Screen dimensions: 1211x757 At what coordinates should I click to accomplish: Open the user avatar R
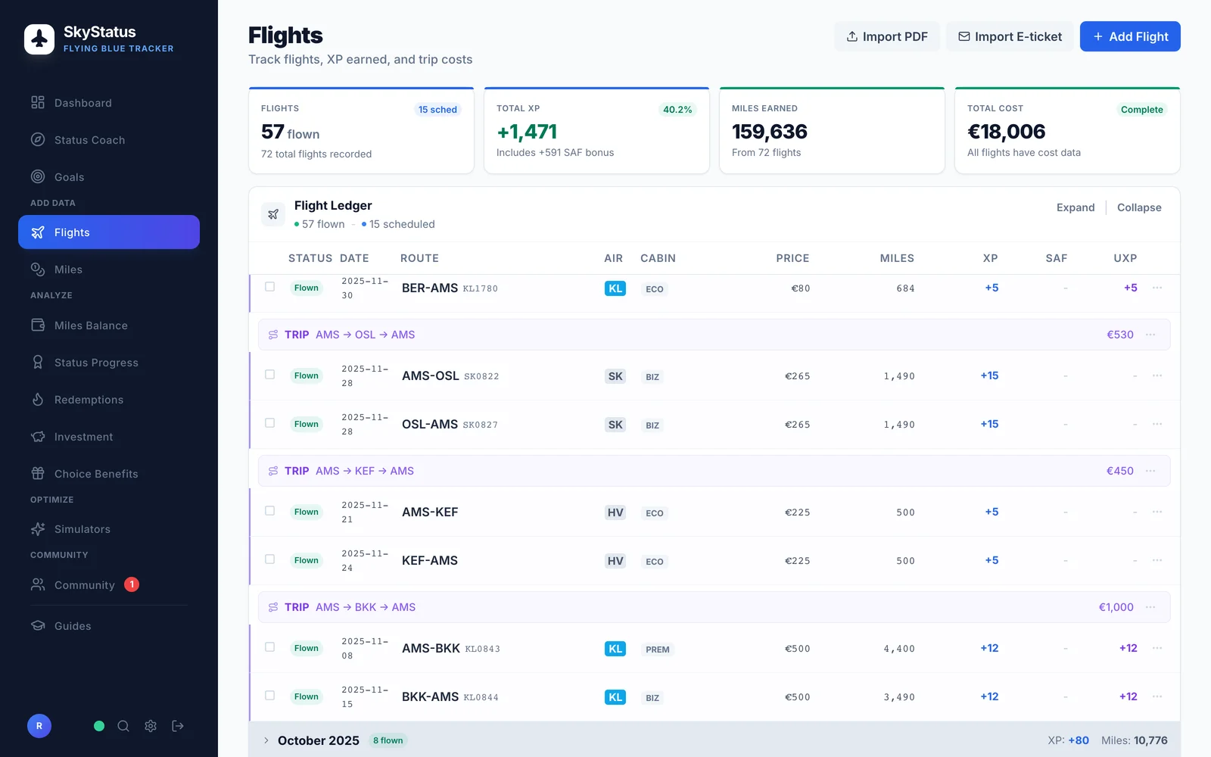pyautogui.click(x=39, y=726)
